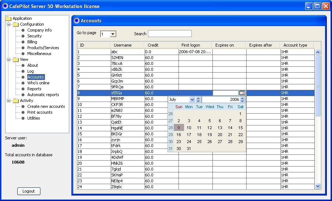This screenshot has width=332, height=201.
Task: Open Security configuration
Action: click(x=35, y=36)
